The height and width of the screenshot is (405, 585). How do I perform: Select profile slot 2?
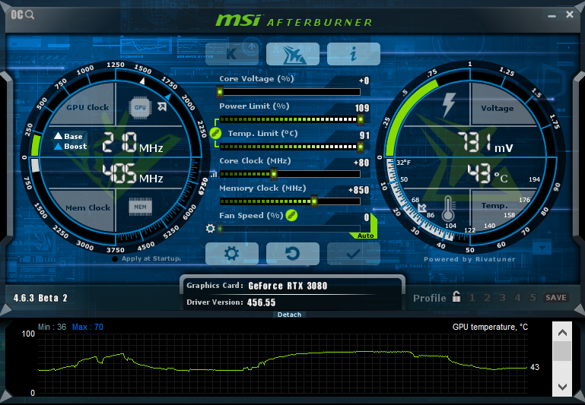point(487,298)
